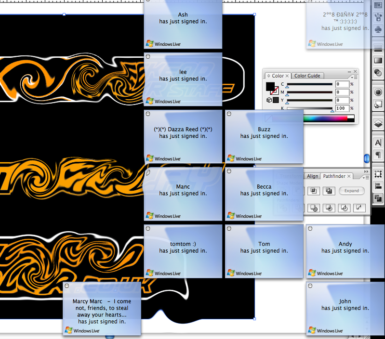Open the Color panel options menu

click(355, 77)
